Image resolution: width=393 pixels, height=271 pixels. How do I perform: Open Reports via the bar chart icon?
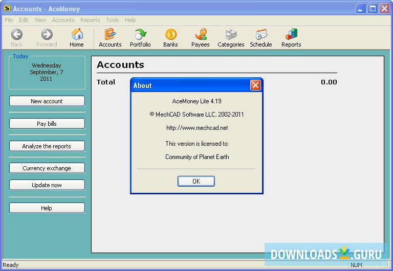click(292, 34)
